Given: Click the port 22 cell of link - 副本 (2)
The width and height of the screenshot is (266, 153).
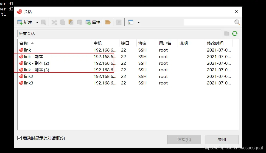Looking at the screenshot, I should point(124,63).
